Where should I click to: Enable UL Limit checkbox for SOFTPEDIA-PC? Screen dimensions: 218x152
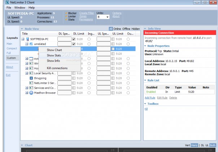[113, 39]
